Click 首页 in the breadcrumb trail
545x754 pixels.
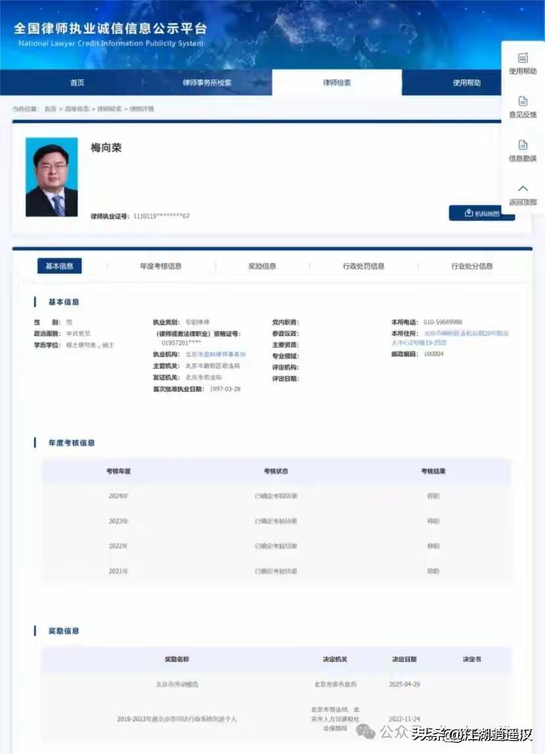click(x=51, y=108)
